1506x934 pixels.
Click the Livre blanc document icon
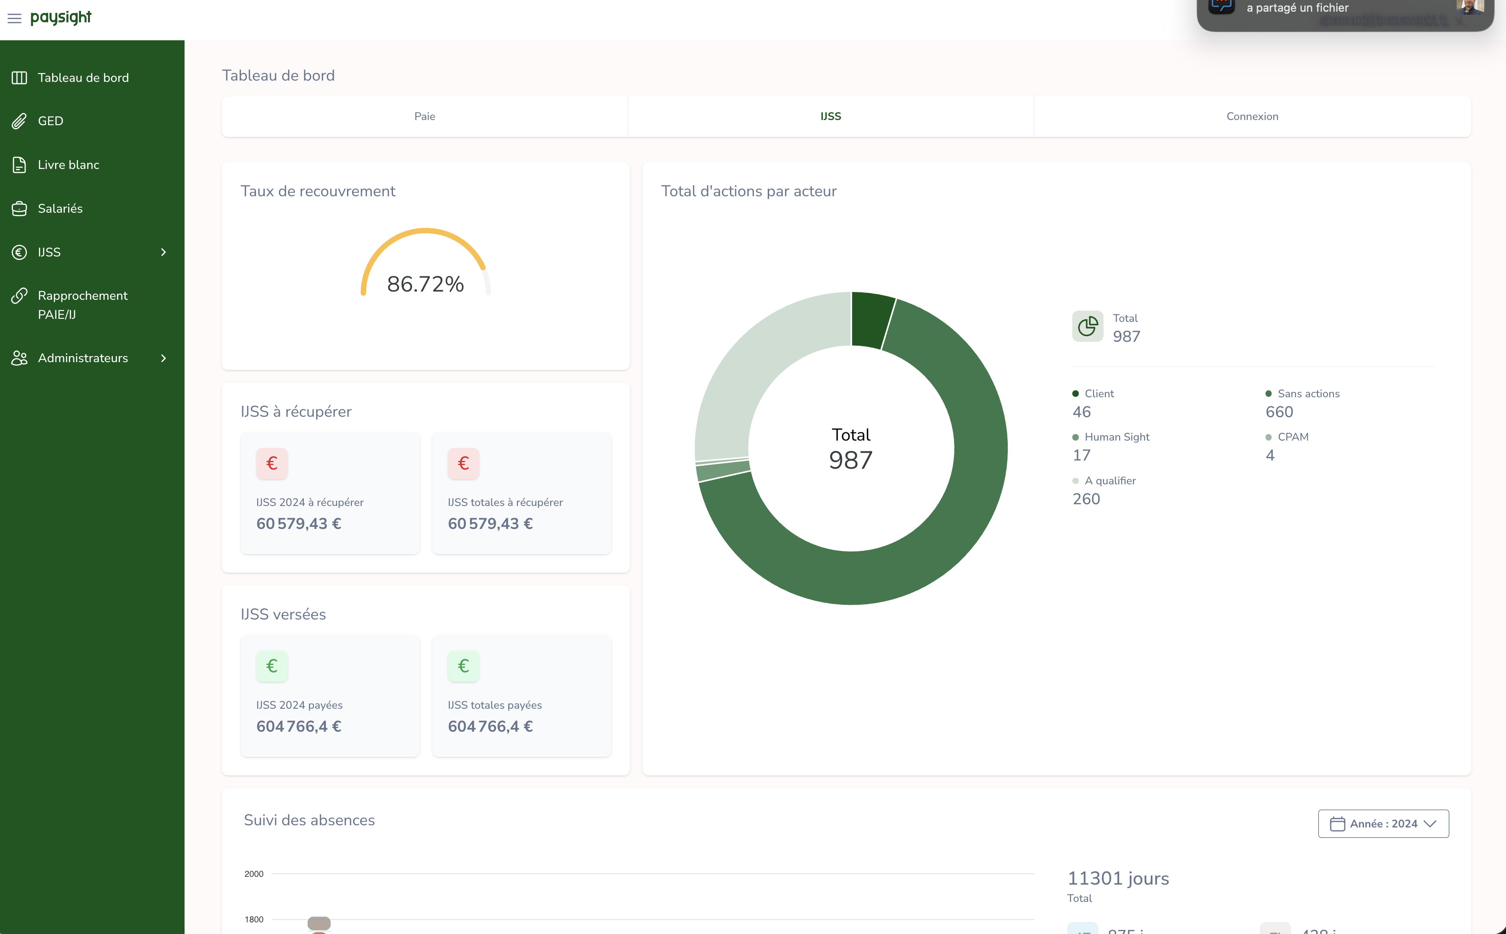click(19, 165)
